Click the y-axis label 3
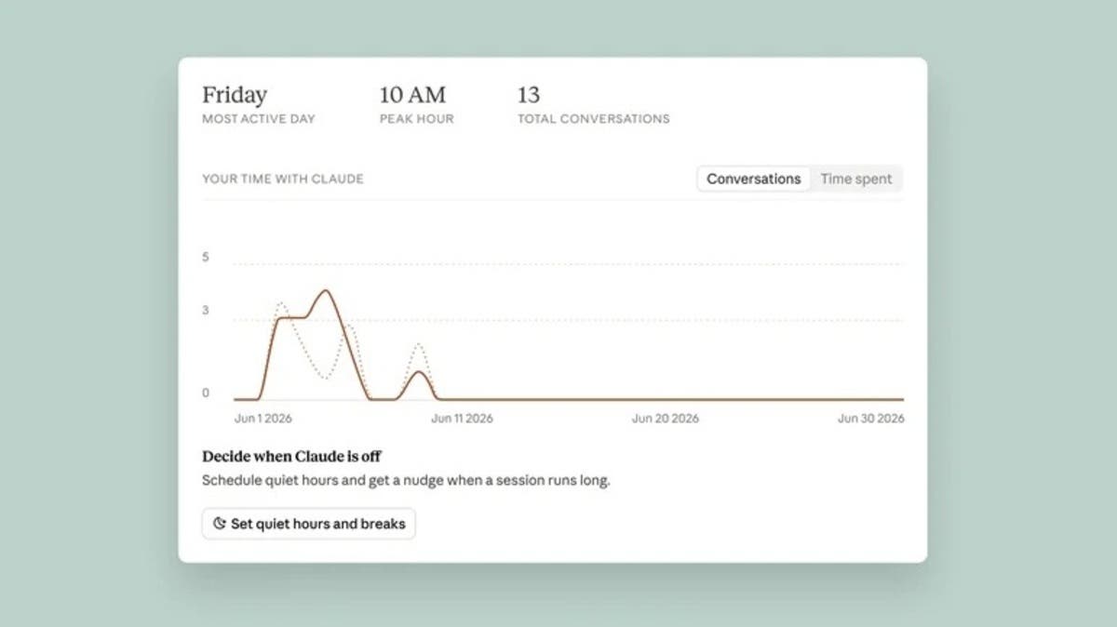This screenshot has height=627, width=1117. (x=206, y=310)
